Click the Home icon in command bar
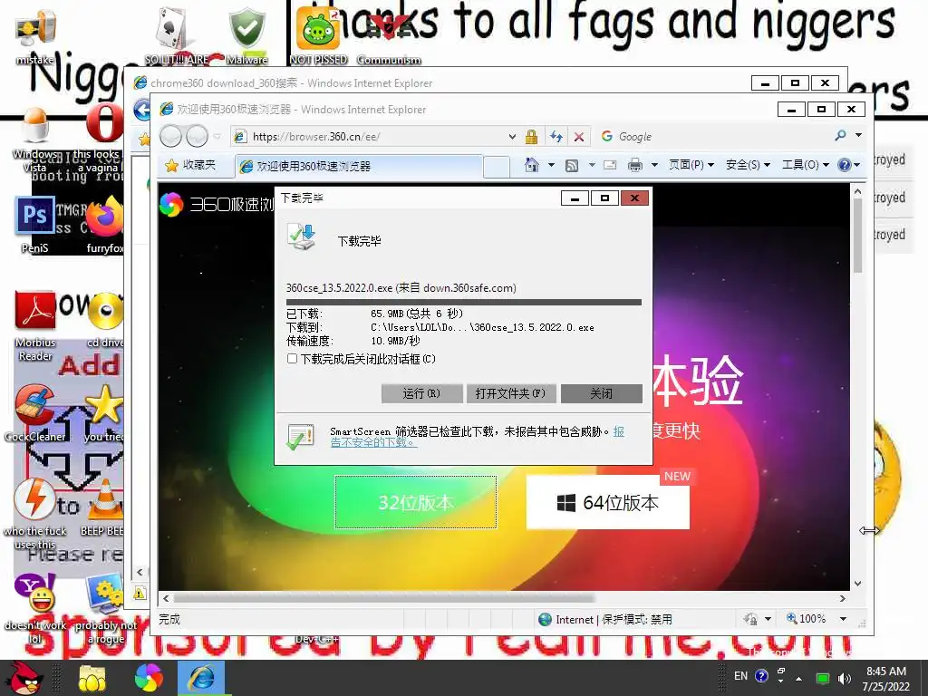The image size is (928, 696). pos(532,165)
